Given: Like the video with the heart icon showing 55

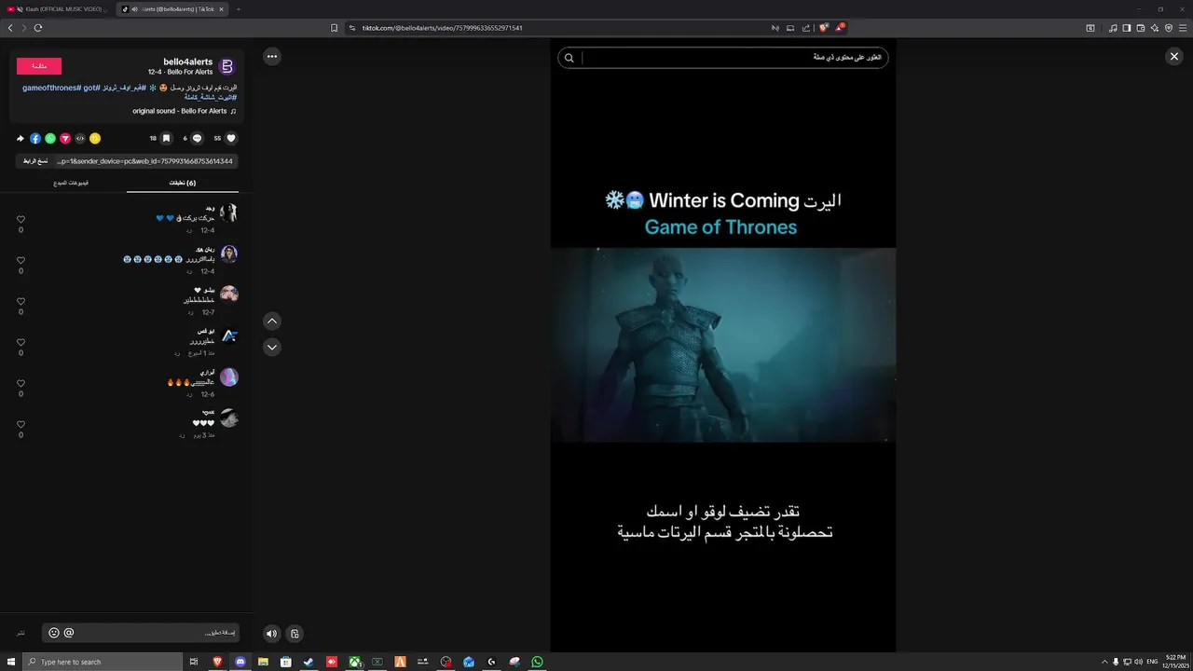Looking at the screenshot, I should pyautogui.click(x=231, y=138).
